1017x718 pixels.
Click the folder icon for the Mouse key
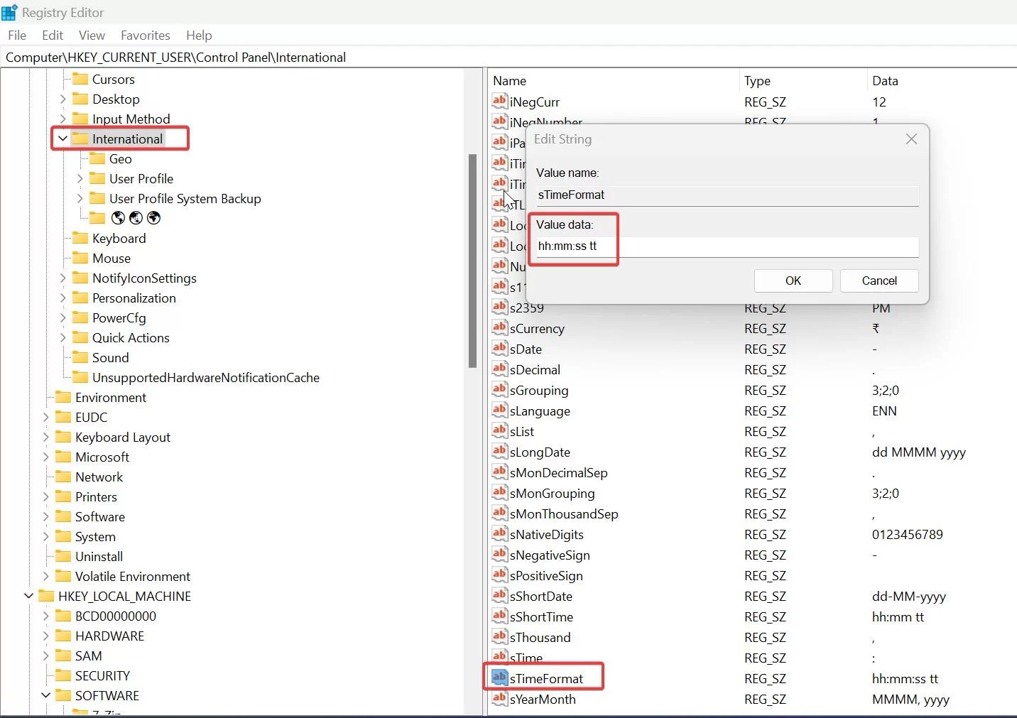[x=80, y=258]
